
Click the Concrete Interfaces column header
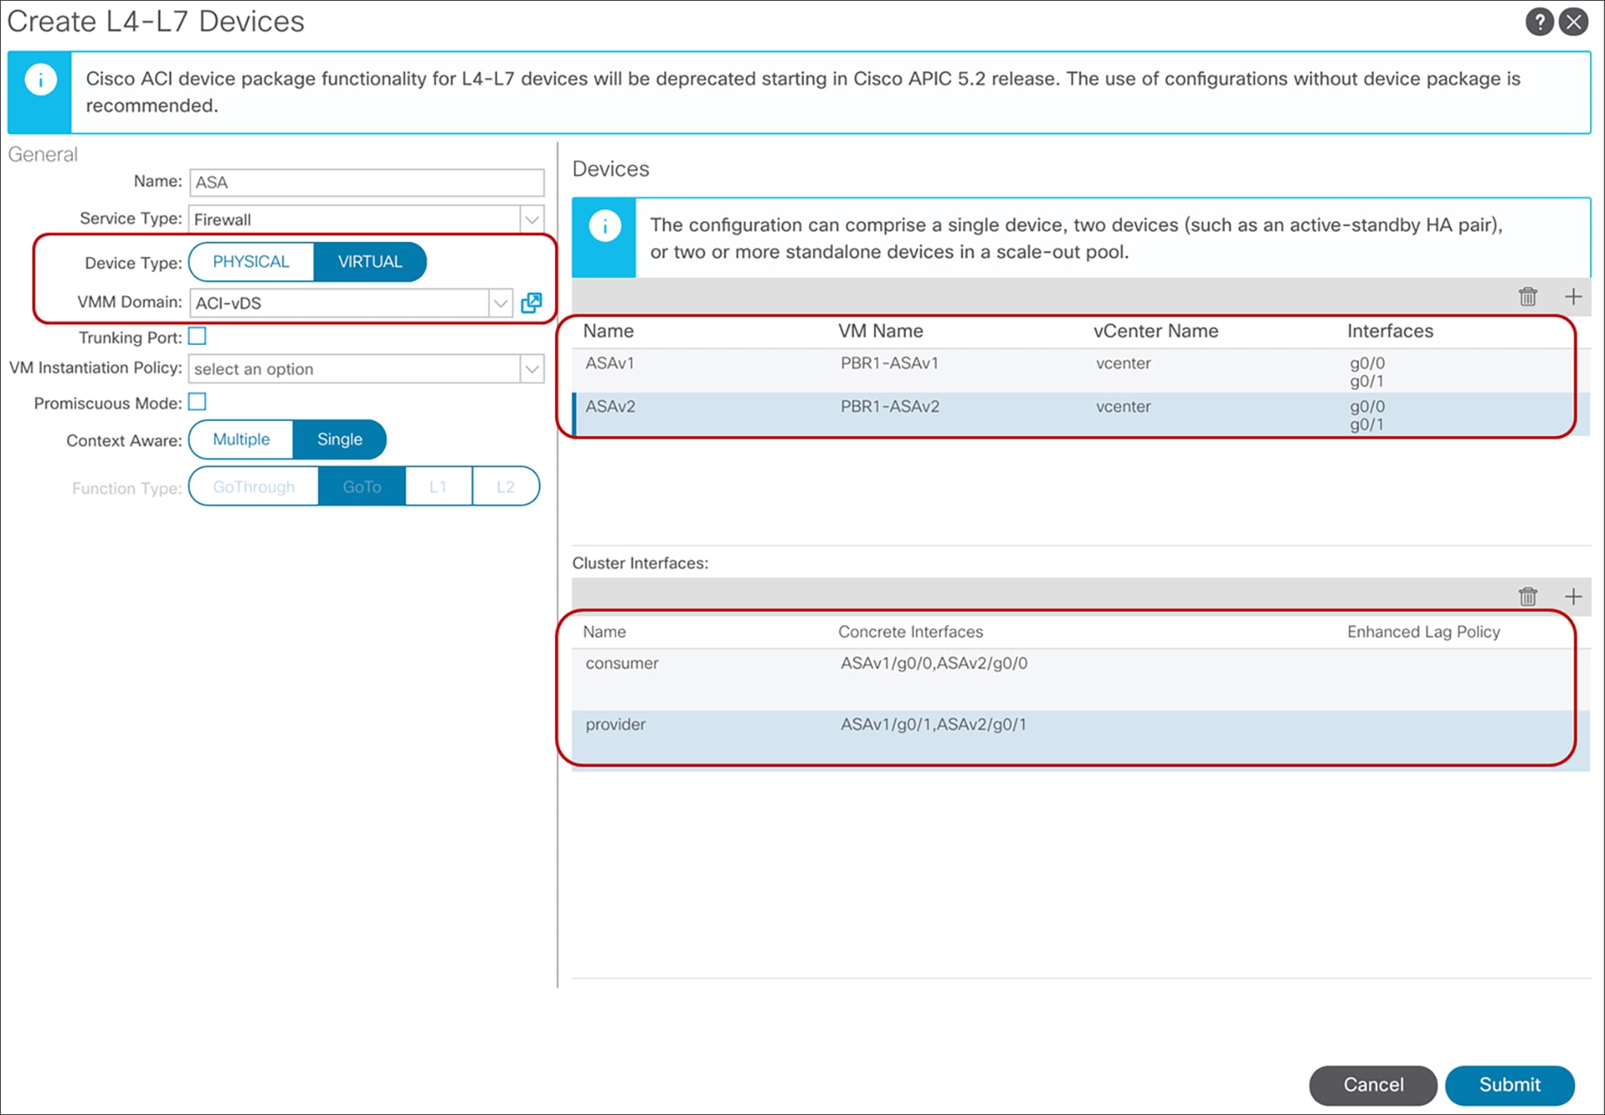pos(910,632)
